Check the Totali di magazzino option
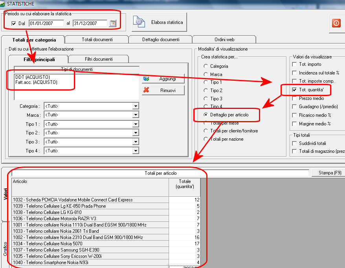 [294, 151]
